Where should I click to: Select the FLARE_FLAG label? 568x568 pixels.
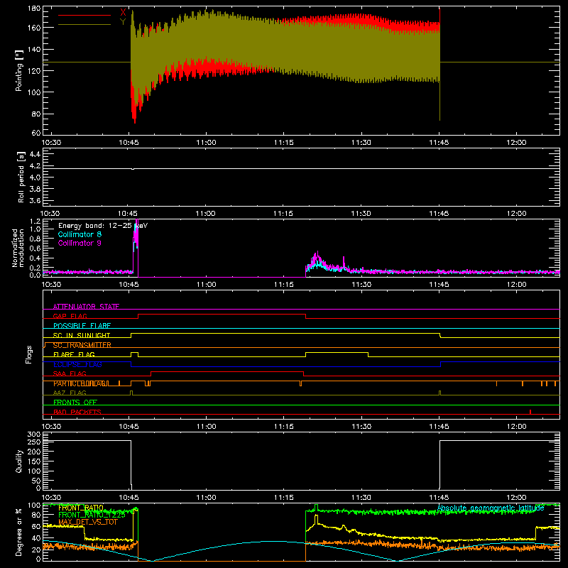pos(74,354)
